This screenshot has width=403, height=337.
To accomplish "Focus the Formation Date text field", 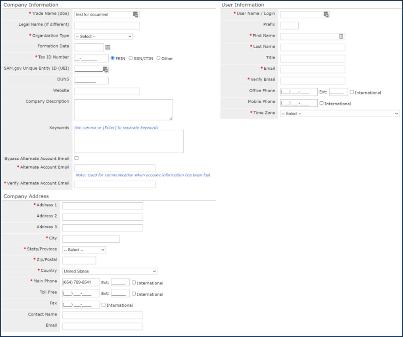I will coord(89,47).
